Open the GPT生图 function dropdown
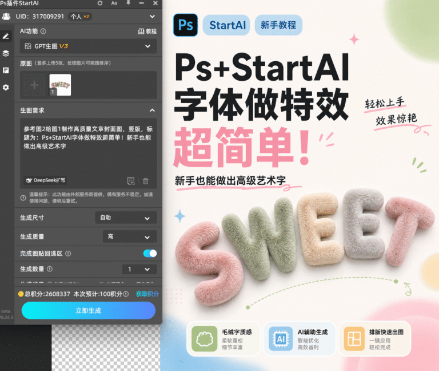Viewport: 439px width, 371px height. 88,46
